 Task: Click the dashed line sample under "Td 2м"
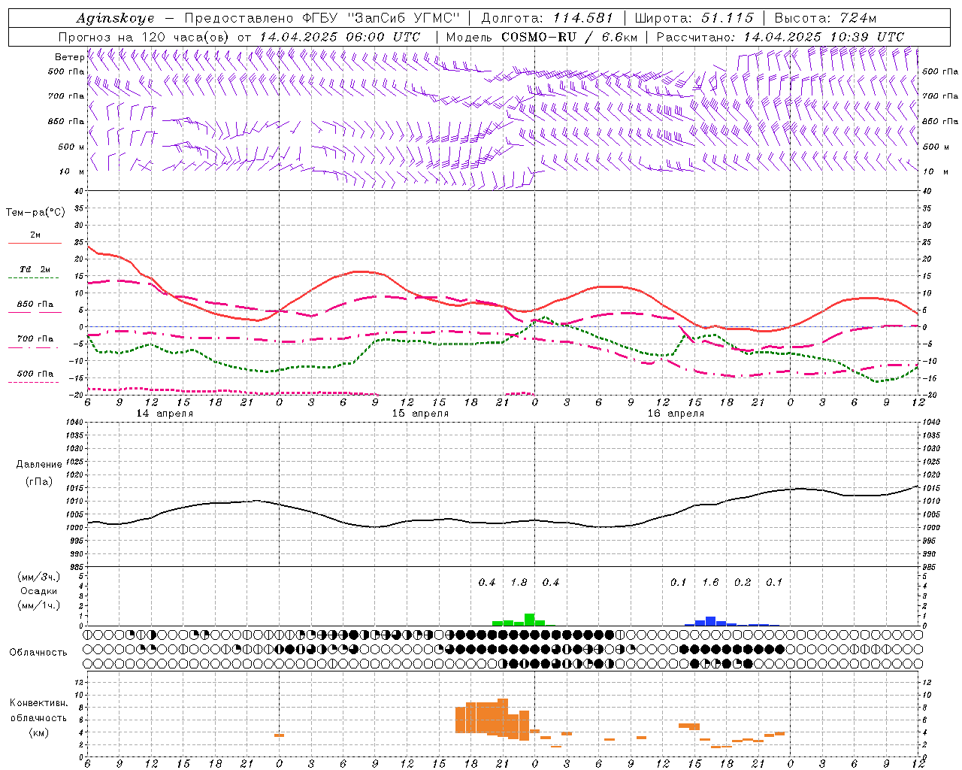tap(35, 278)
